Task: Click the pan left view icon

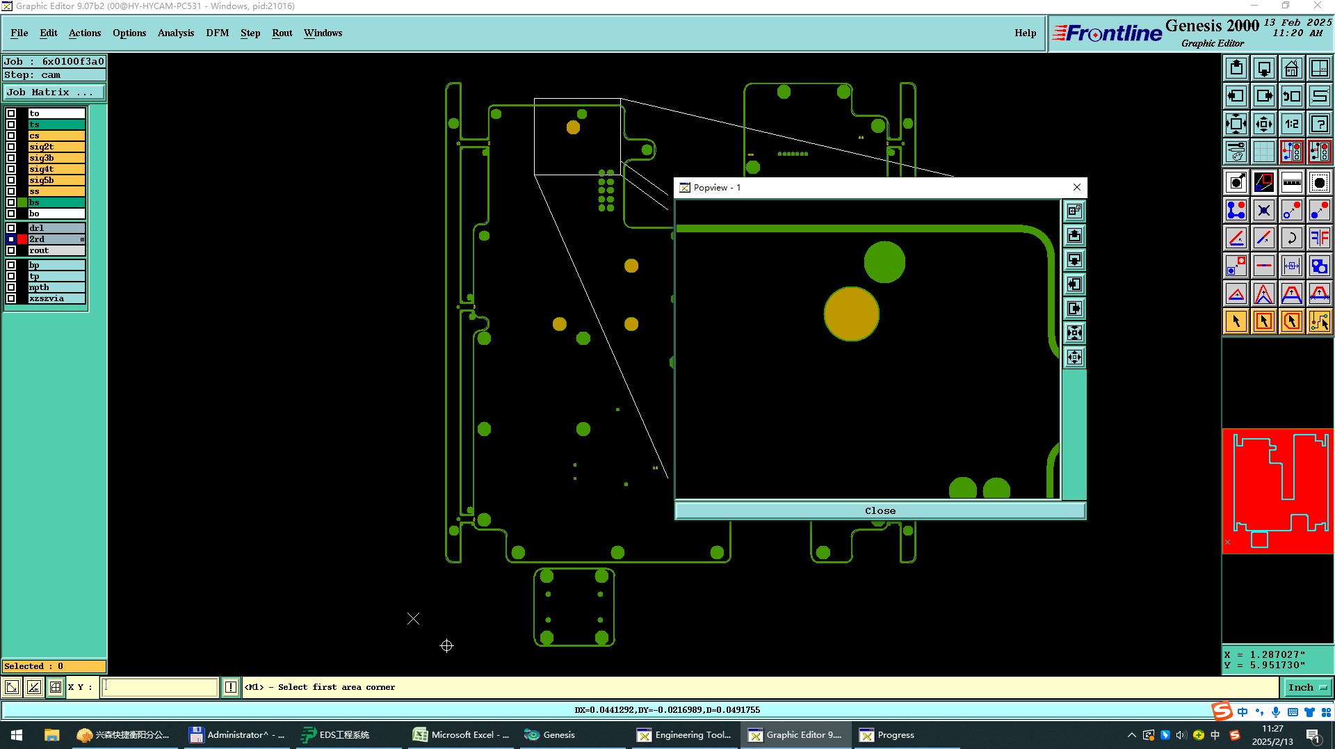Action: click(x=1236, y=96)
